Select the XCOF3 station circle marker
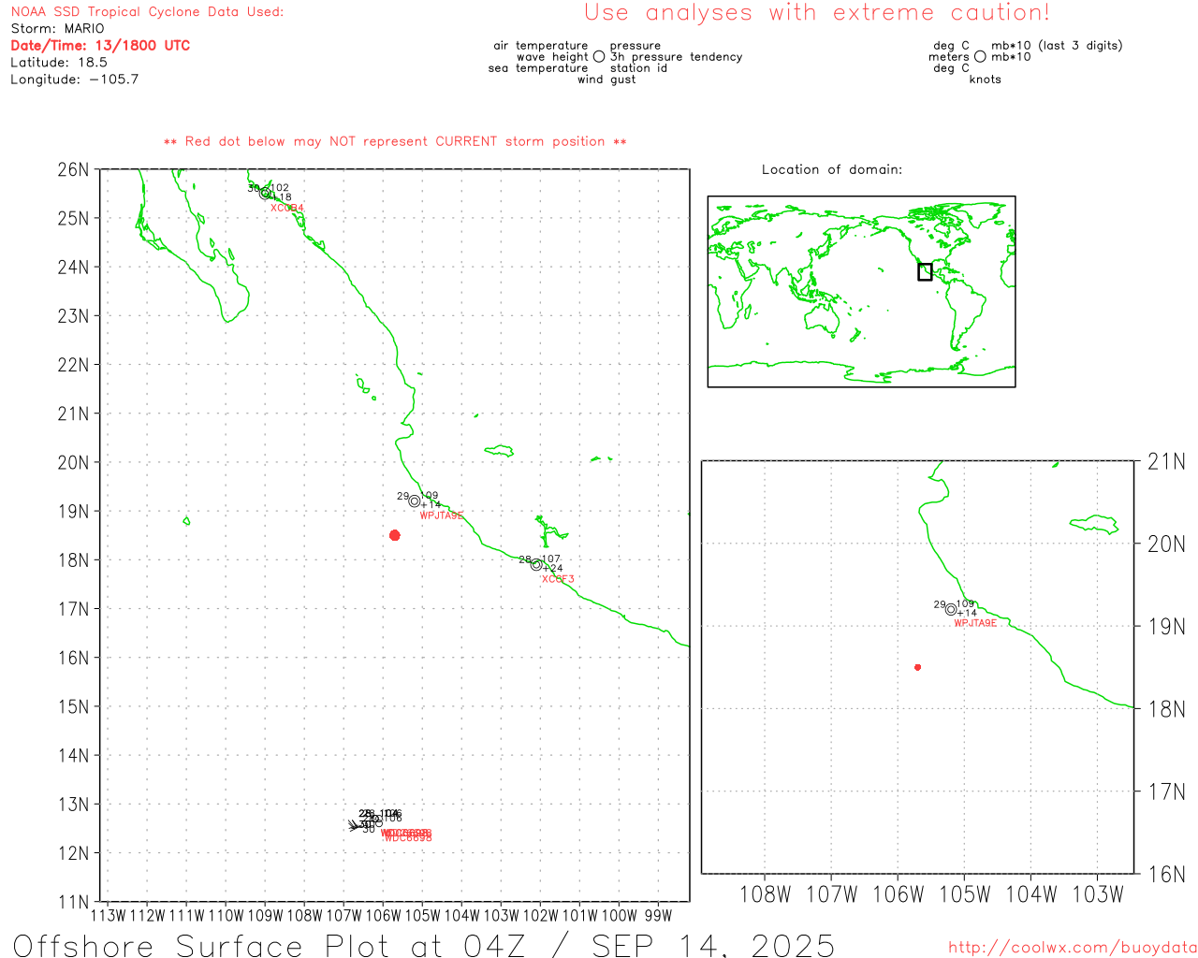 (536, 564)
